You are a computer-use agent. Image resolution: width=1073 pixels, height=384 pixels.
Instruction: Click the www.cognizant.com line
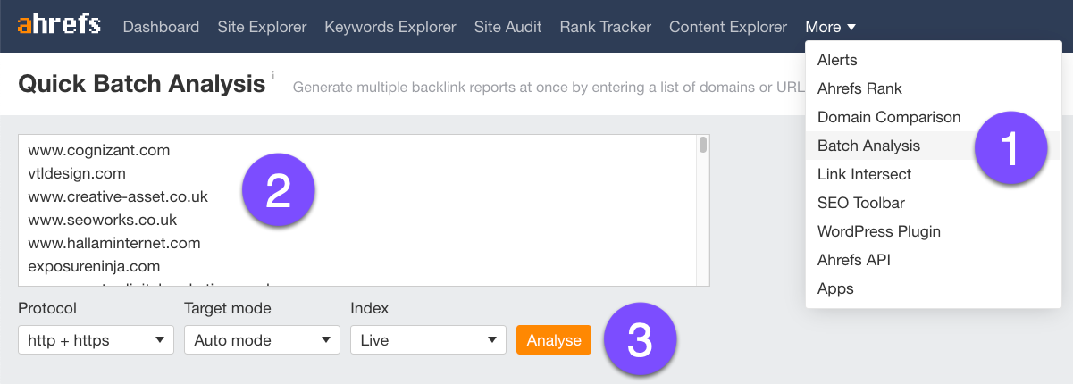(x=99, y=150)
